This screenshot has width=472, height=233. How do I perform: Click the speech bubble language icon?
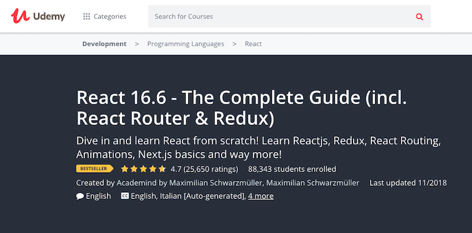click(x=80, y=197)
